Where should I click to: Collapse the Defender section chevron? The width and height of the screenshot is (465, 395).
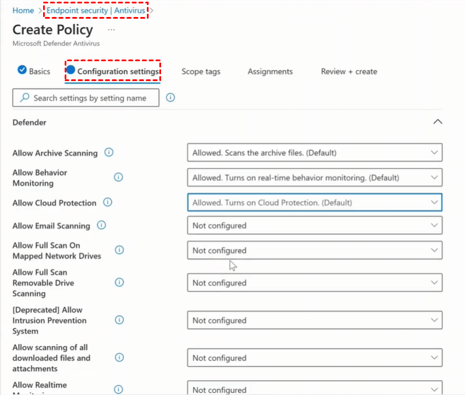(437, 122)
